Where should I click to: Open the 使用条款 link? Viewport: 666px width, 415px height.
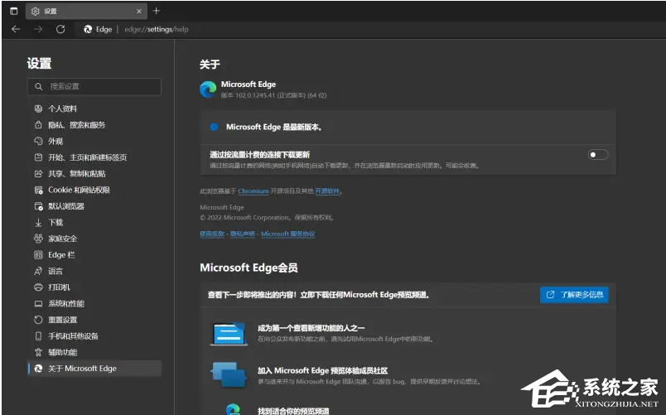212,234
